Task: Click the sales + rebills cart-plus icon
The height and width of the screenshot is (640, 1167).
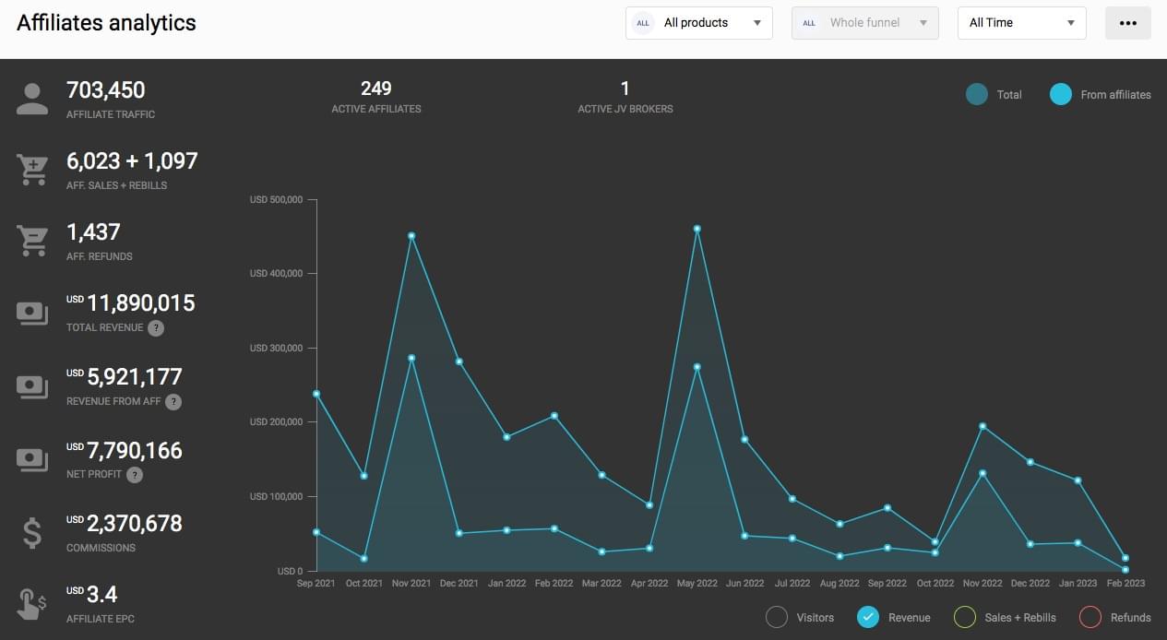Action: (32, 170)
